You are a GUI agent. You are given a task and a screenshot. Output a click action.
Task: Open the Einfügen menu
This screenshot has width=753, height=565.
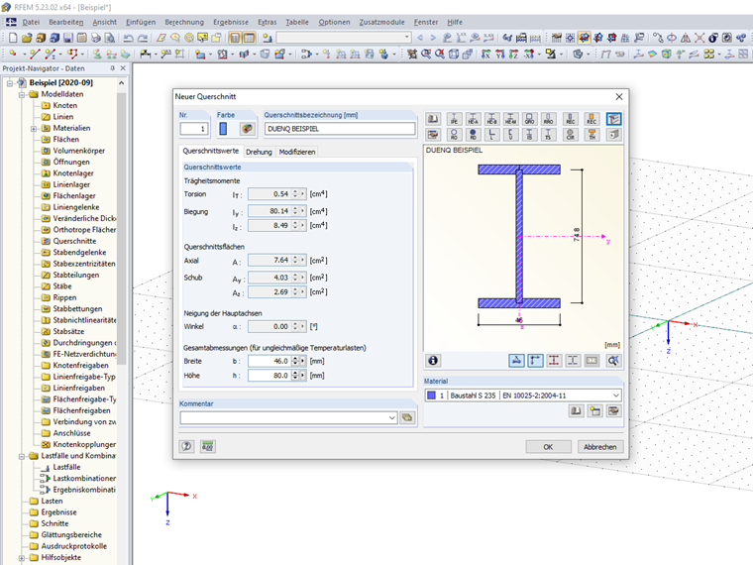(x=141, y=22)
